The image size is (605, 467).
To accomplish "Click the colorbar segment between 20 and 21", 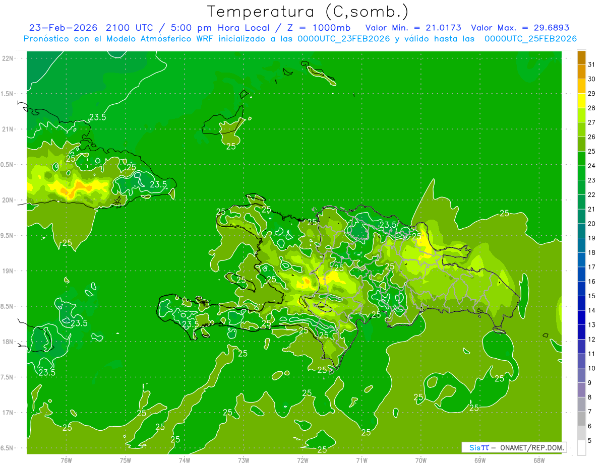I will [x=581, y=216].
